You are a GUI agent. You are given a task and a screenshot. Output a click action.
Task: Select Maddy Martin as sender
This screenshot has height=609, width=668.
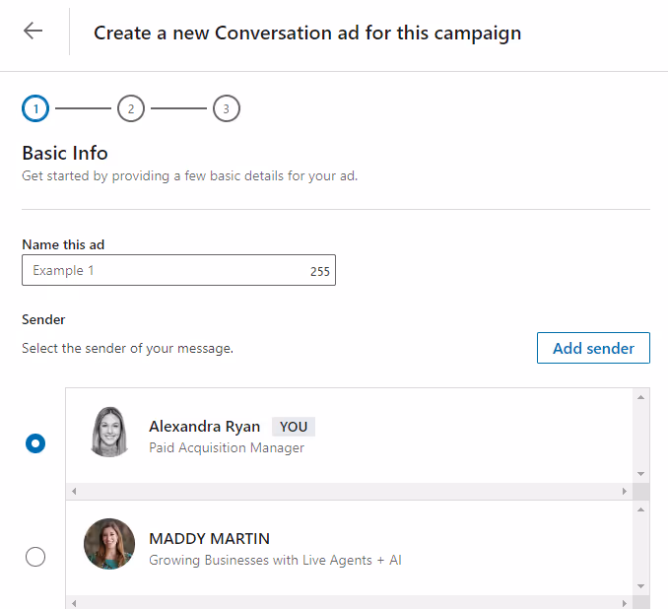35,557
